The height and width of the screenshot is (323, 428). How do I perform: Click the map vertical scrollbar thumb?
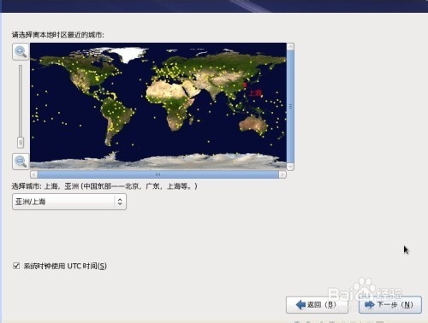pos(290,107)
